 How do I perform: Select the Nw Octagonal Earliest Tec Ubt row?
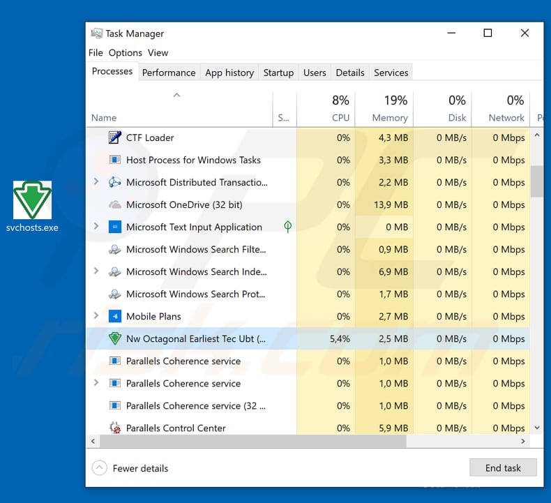pyautogui.click(x=308, y=338)
